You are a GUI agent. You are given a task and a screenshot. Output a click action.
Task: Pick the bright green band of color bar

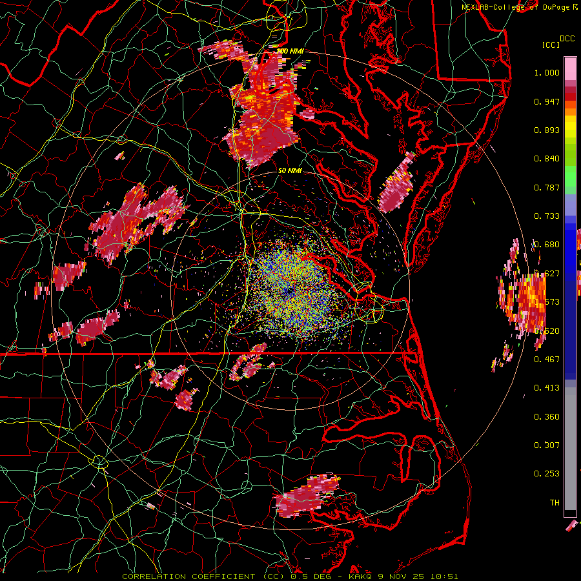[570, 176]
